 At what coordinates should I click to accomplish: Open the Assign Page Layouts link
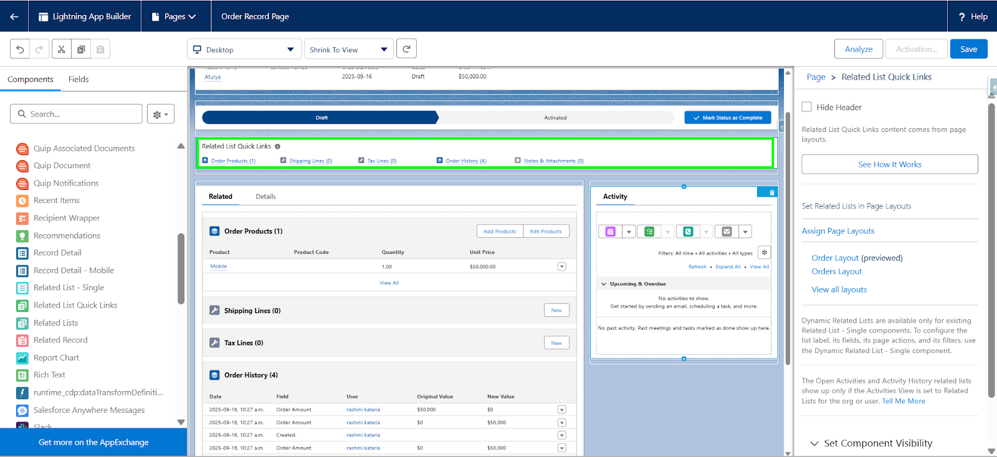click(x=837, y=231)
